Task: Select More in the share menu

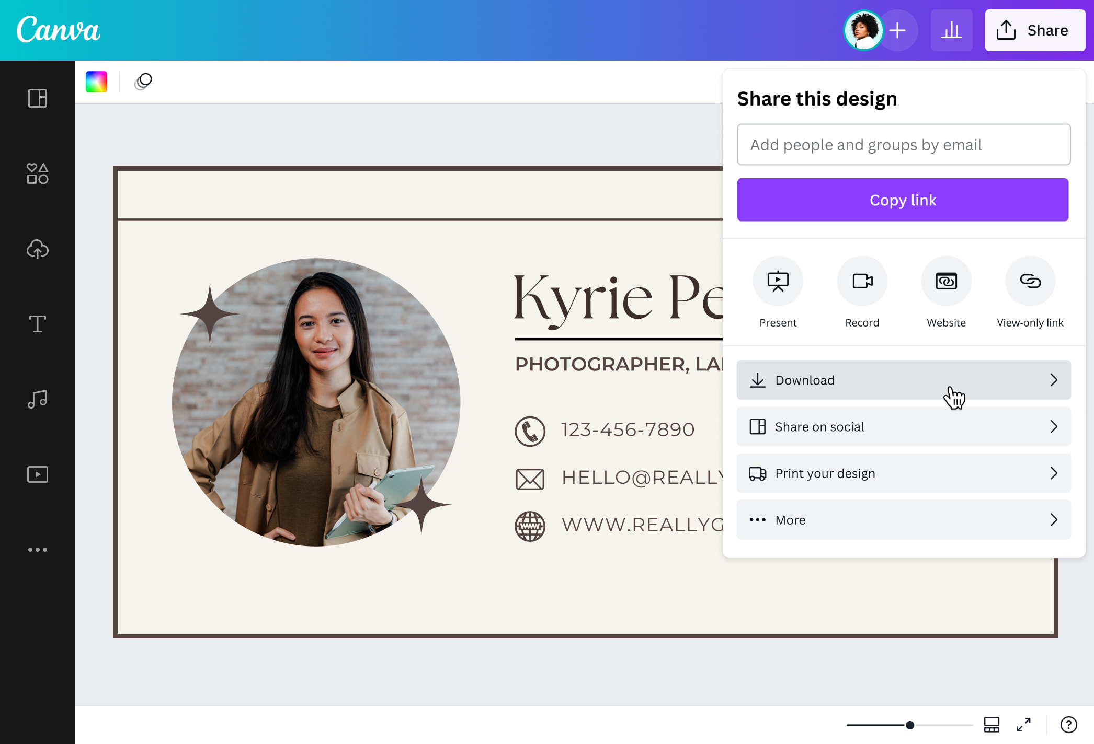Action: pyautogui.click(x=903, y=519)
